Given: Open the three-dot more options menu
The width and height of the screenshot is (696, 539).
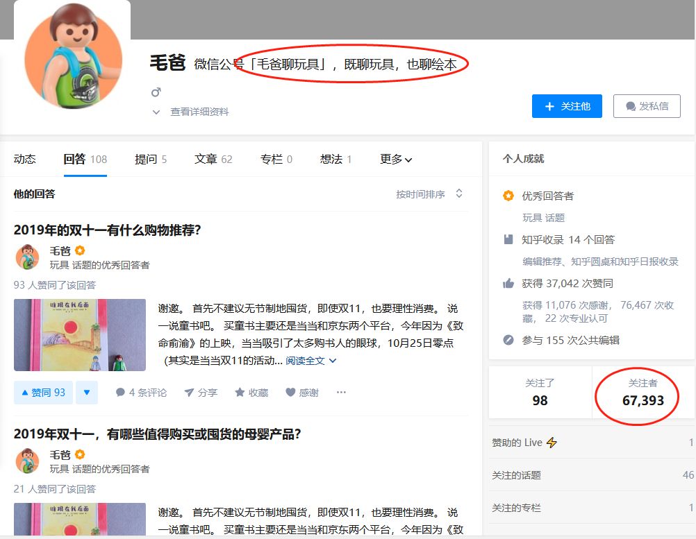Looking at the screenshot, I should [x=341, y=392].
